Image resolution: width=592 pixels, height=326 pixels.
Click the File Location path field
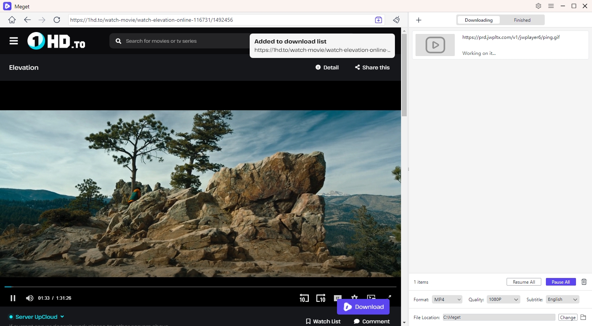coord(499,317)
